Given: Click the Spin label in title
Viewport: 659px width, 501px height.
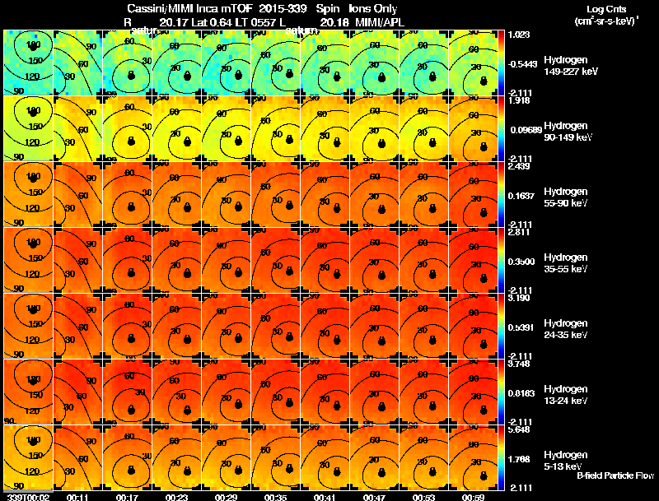Looking at the screenshot, I should pos(327,9).
